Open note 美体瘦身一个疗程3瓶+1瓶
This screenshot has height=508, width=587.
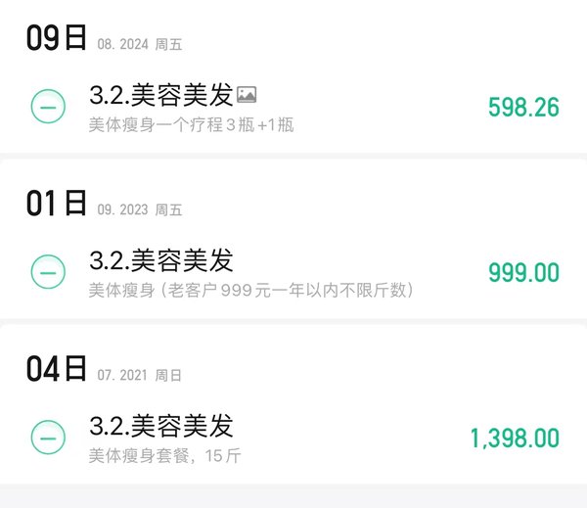[192, 124]
